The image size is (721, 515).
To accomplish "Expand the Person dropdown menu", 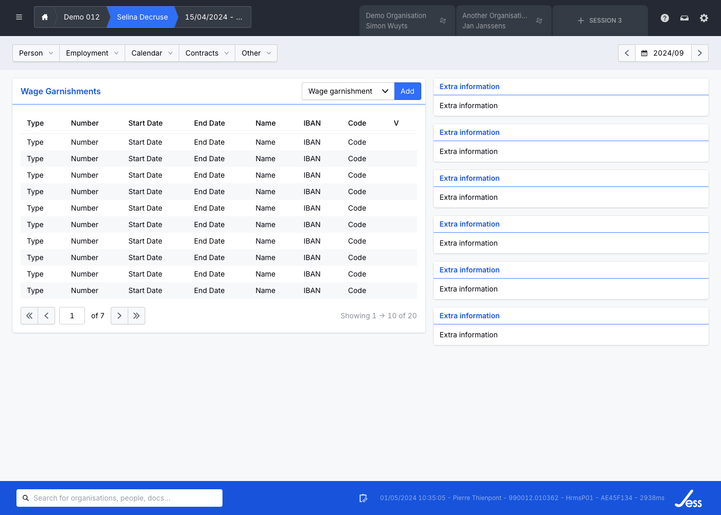I will point(36,53).
